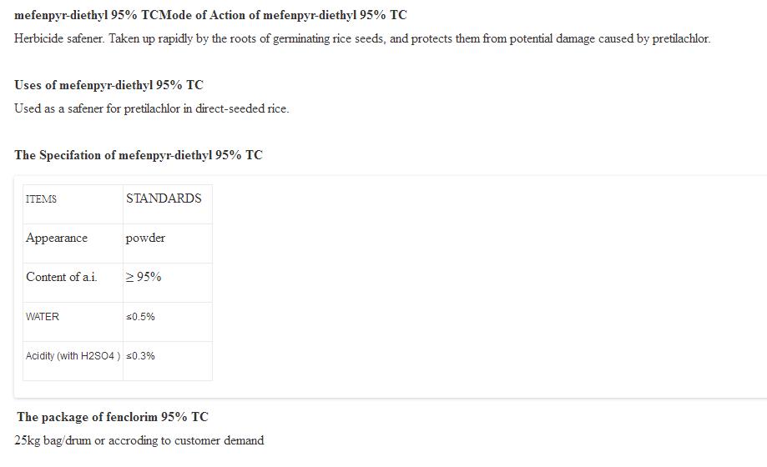Image resolution: width=767 pixels, height=467 pixels.
Task: Click the 'The Specifation of mefenpyr-diethyl' heading
Action: [x=138, y=155]
